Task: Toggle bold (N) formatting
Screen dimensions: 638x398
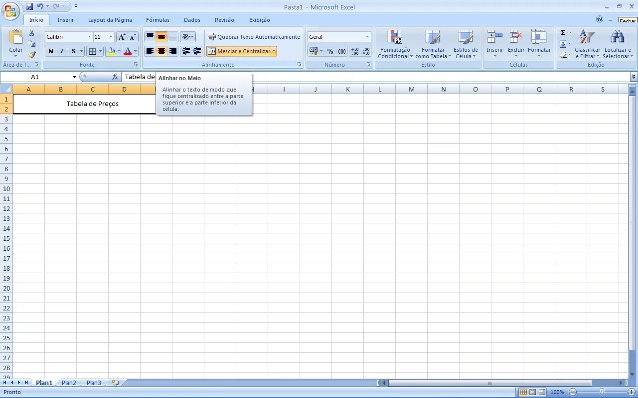Action: [x=50, y=51]
